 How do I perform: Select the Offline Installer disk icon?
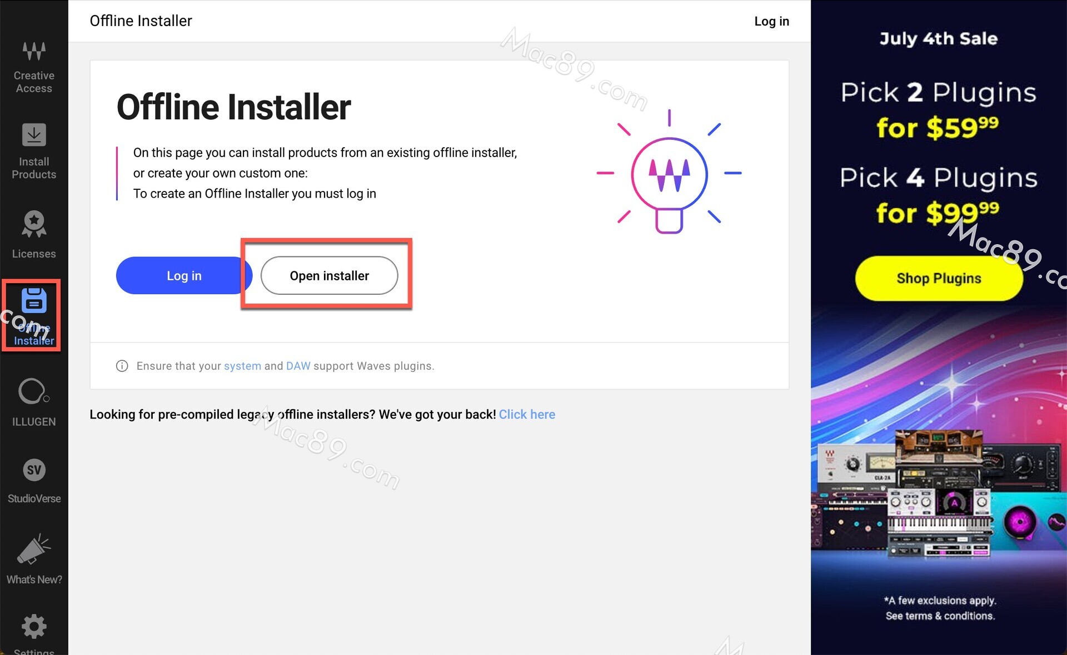pos(34,301)
